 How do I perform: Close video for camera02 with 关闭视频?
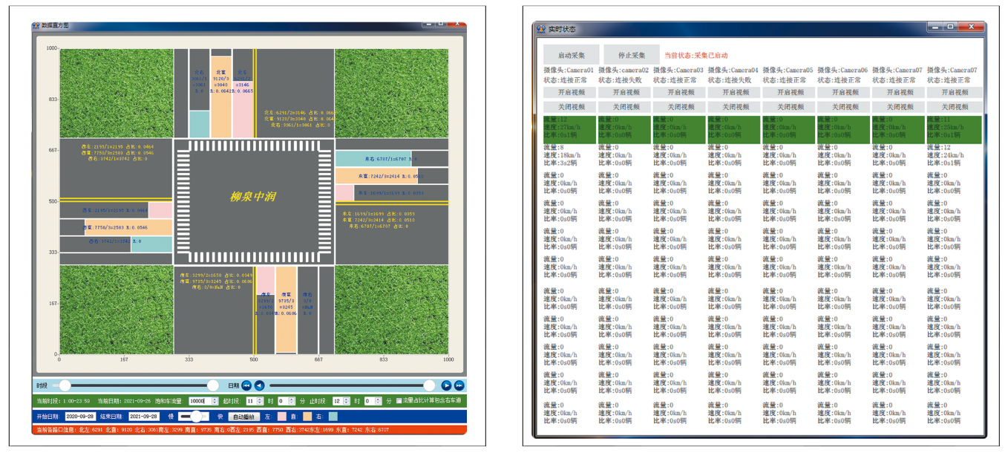pyautogui.click(x=626, y=107)
